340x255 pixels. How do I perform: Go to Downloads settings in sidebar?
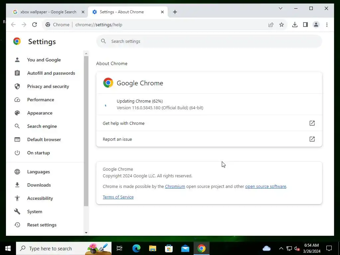pos(39,185)
